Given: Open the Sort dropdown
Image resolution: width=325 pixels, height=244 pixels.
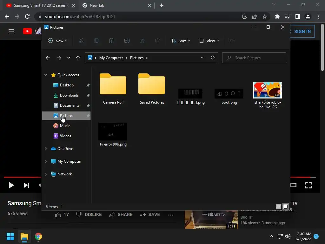Looking at the screenshot, I should click(180, 41).
